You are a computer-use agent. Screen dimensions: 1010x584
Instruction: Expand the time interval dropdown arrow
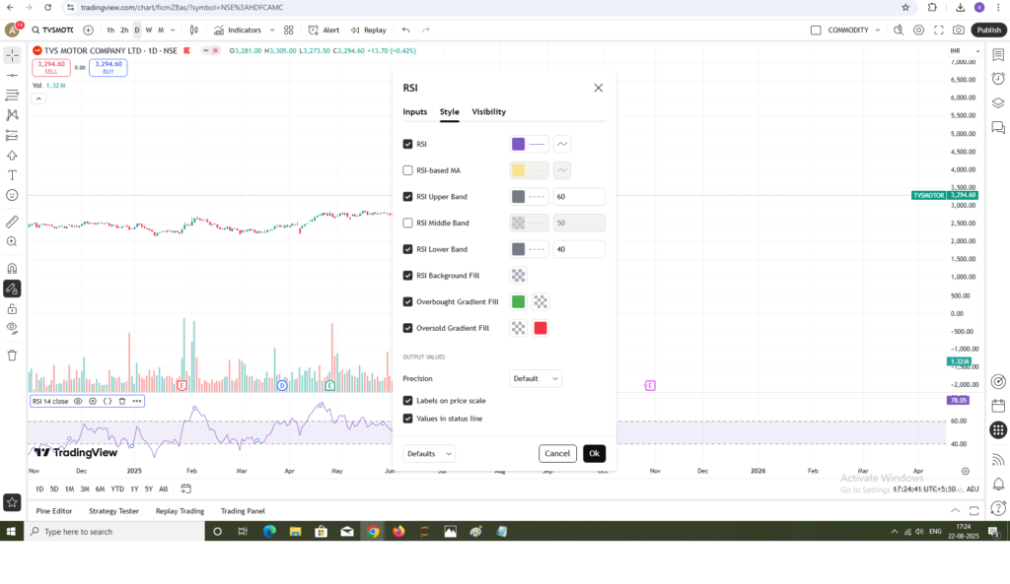tap(173, 31)
